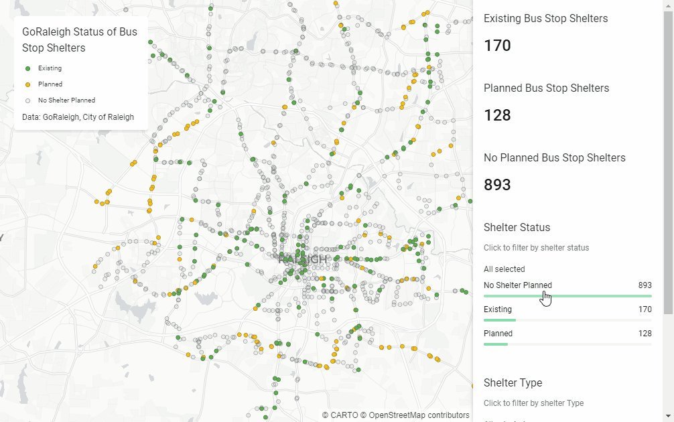Click the No Shelter Planned green bar
674x422 pixels.
click(x=567, y=296)
